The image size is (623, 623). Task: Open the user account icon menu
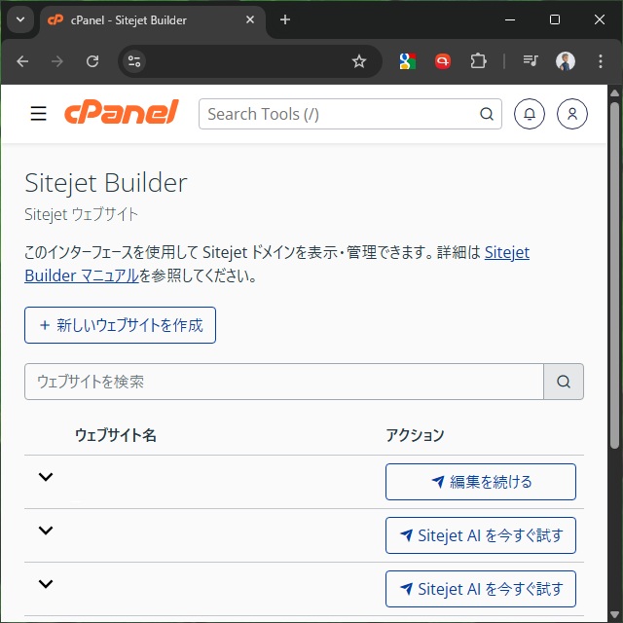pyautogui.click(x=572, y=114)
